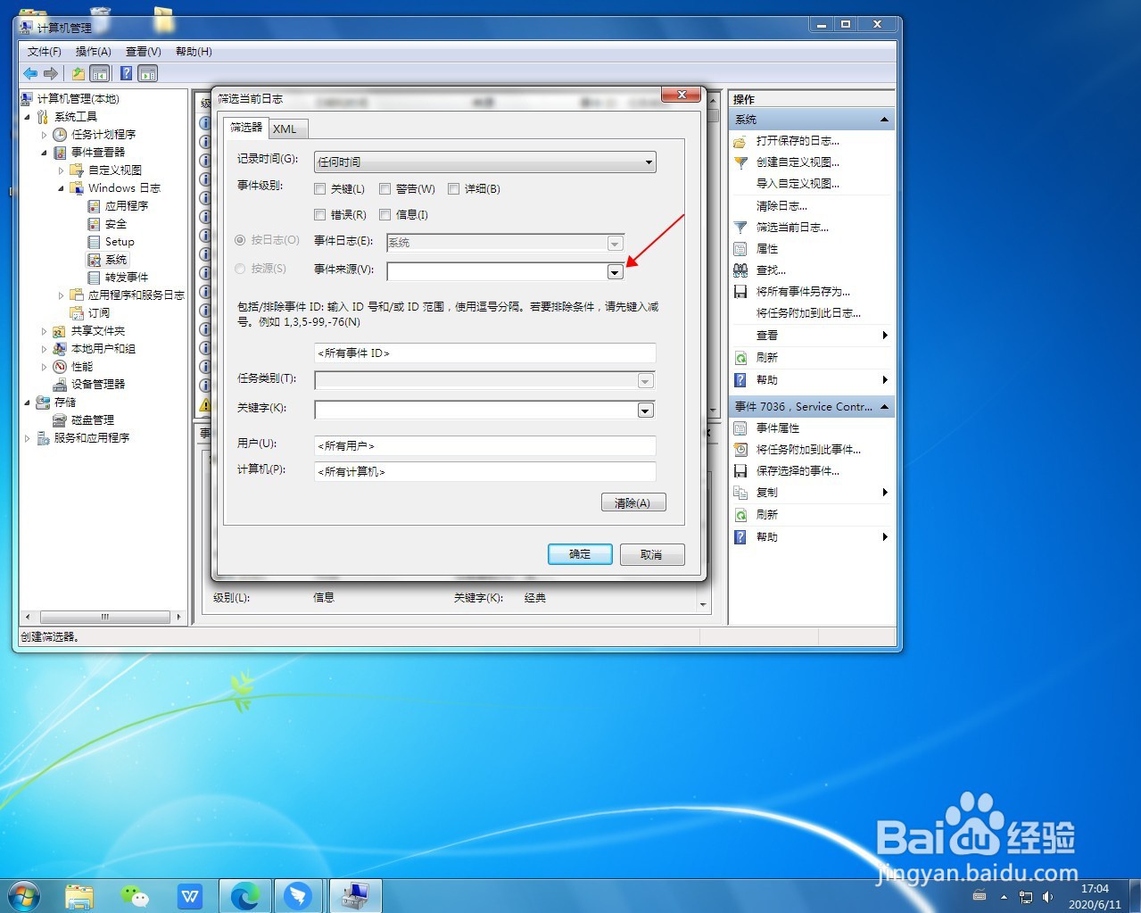Screen dimensions: 1141x913
Task: Open WPS Writer from the taskbar
Action: [x=190, y=895]
